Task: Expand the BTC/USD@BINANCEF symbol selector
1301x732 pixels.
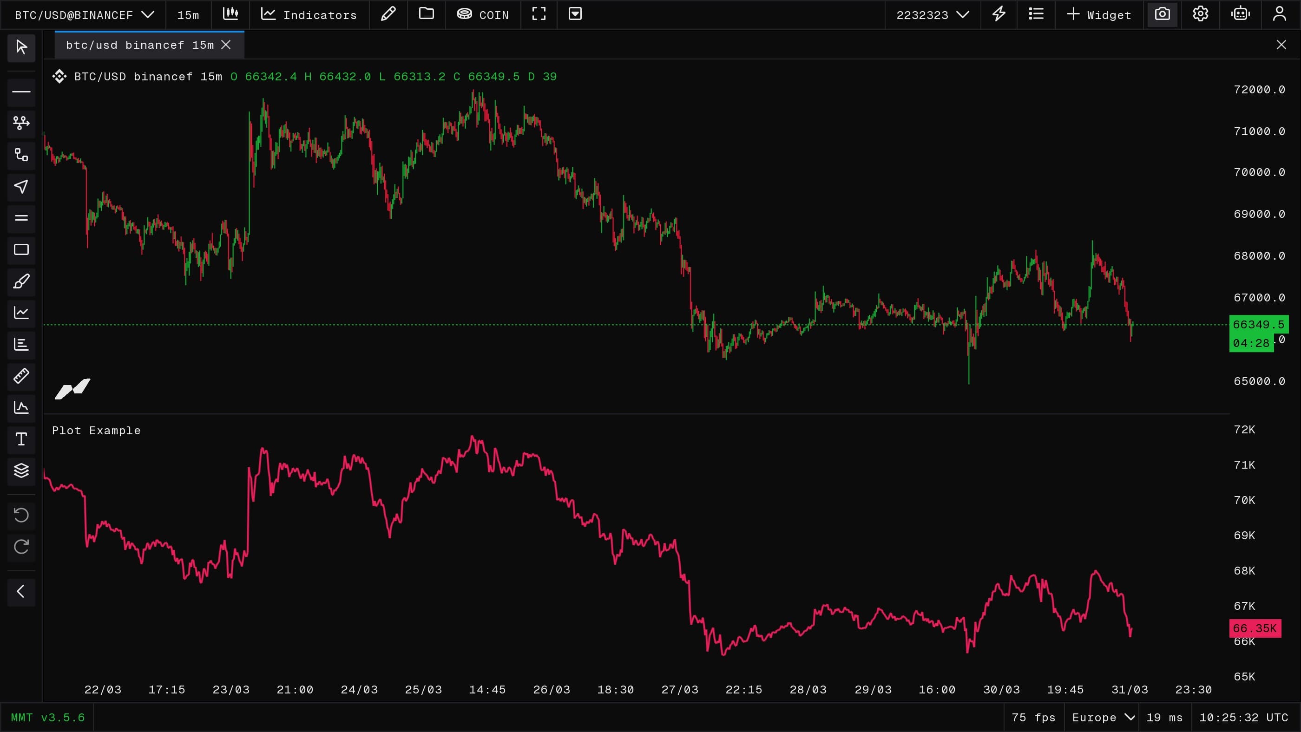Action: 85,15
